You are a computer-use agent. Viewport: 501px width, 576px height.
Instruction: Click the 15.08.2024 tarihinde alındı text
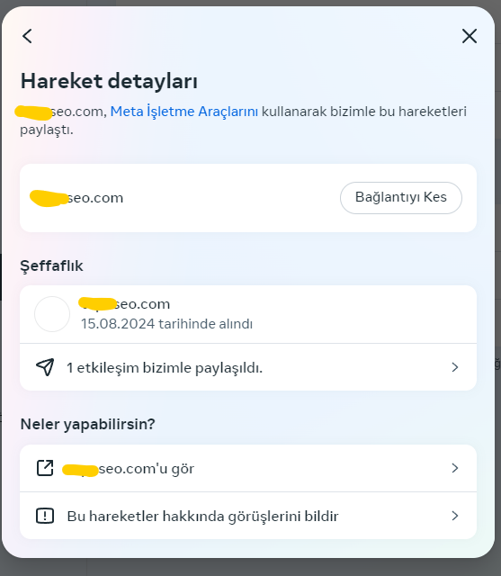click(x=166, y=324)
